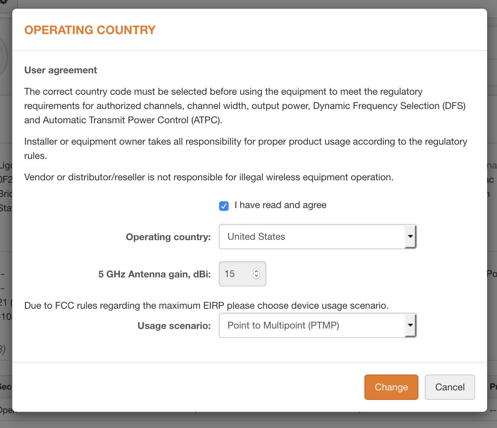
Task: Click the Change button to apply settings
Action: [x=391, y=387]
